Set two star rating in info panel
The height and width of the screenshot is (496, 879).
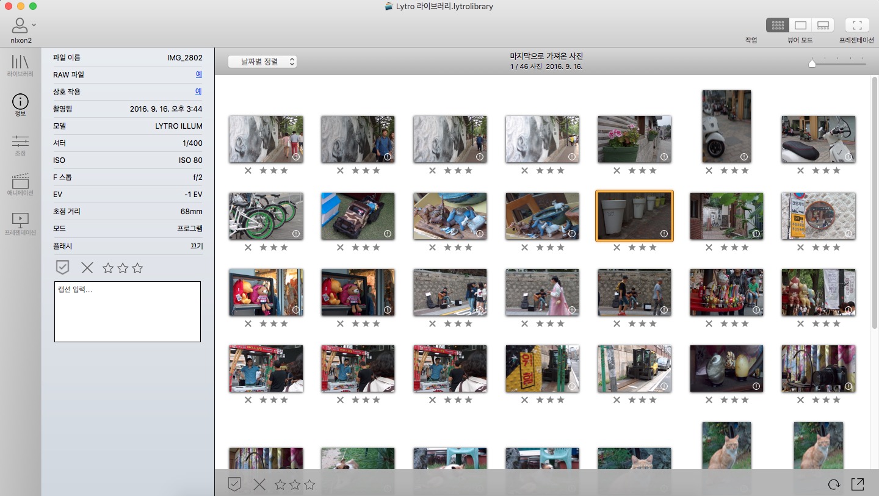click(123, 268)
